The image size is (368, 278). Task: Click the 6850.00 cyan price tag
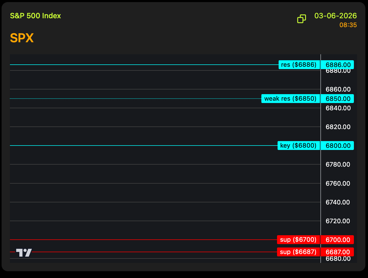(338, 99)
